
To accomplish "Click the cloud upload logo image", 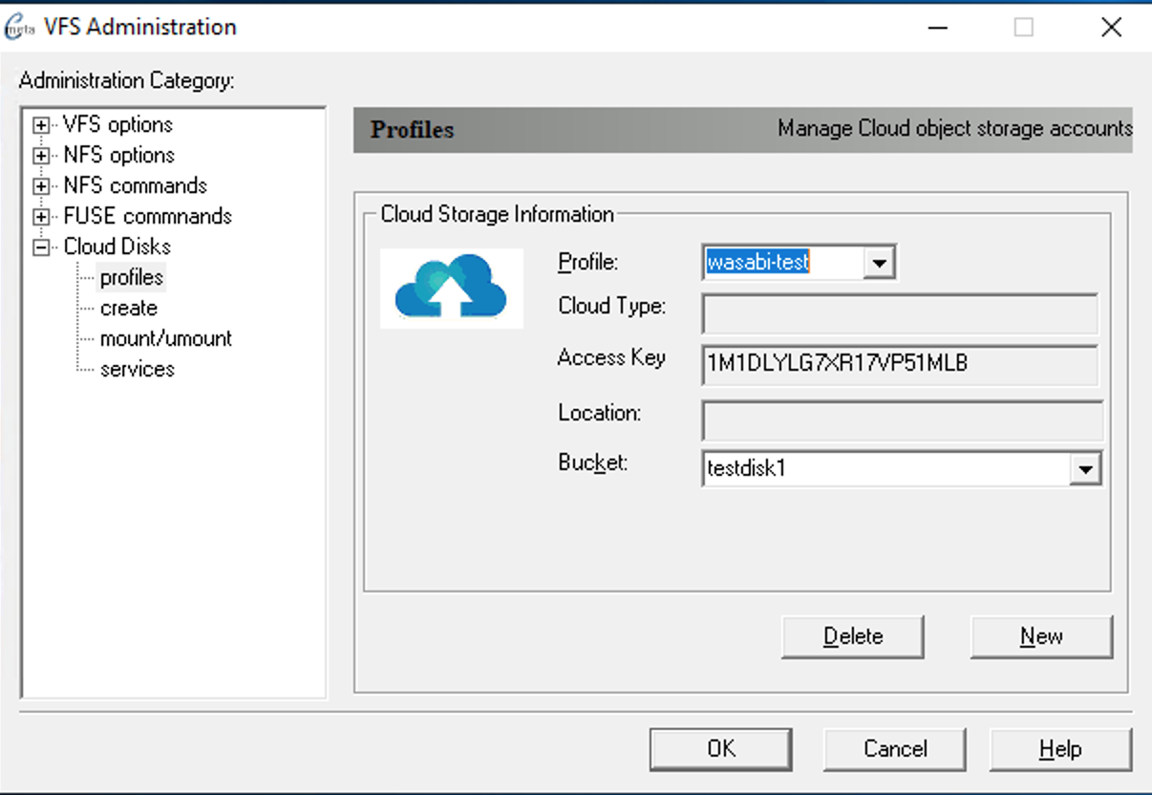I will coord(451,288).
